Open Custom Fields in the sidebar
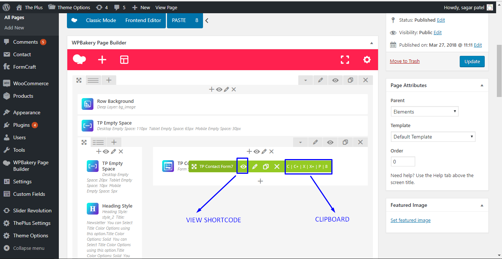 [29, 194]
